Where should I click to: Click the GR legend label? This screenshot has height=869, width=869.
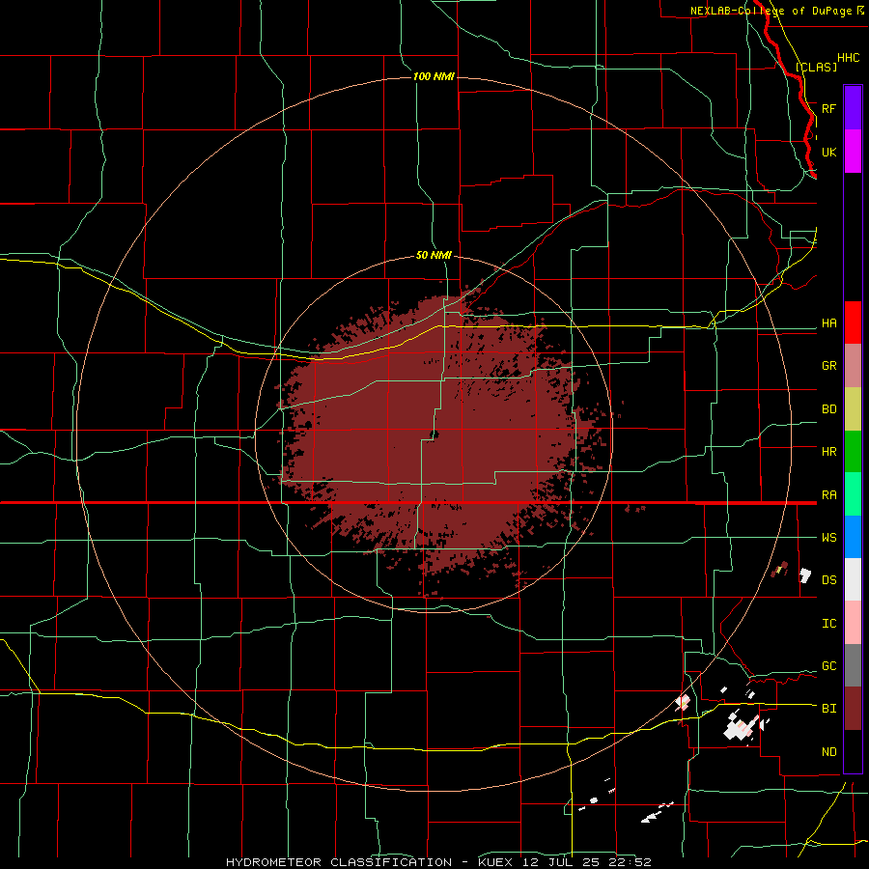tap(828, 366)
